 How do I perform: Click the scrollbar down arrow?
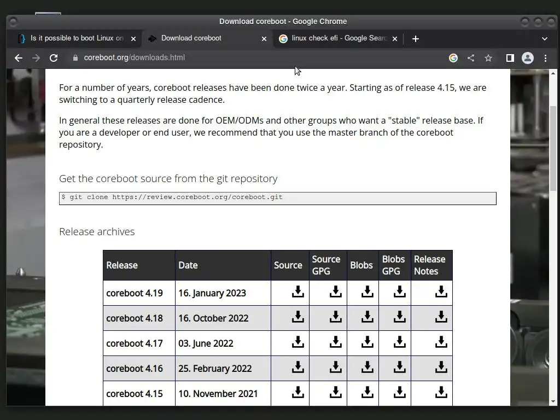point(553,401)
